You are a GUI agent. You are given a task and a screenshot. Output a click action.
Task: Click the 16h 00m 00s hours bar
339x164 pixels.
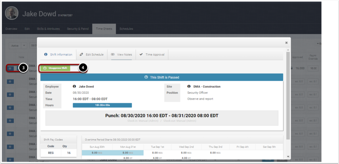(102, 105)
